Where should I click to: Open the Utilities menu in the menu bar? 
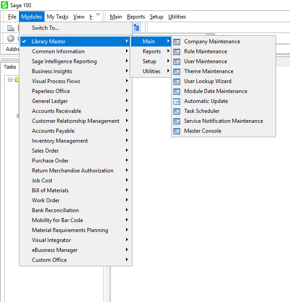pyautogui.click(x=177, y=17)
